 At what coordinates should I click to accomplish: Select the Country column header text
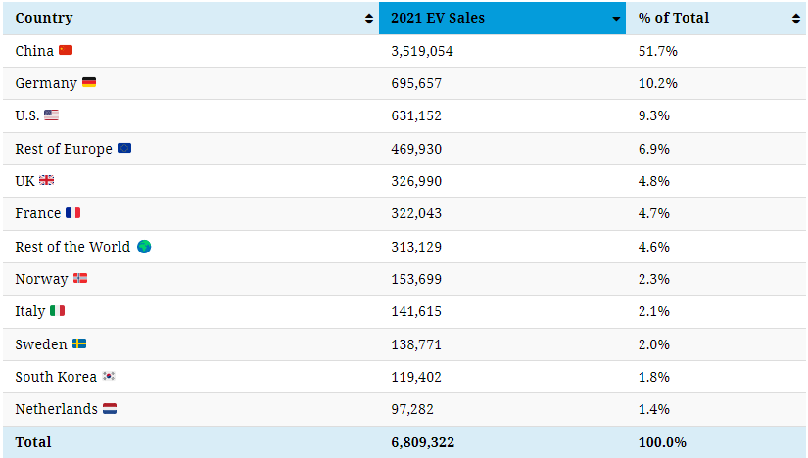[x=44, y=18]
